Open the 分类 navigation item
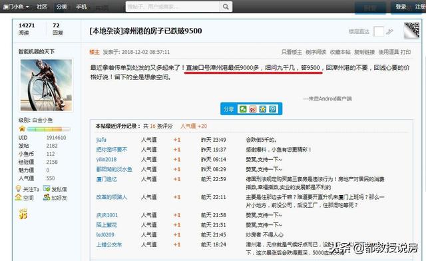 62,7
